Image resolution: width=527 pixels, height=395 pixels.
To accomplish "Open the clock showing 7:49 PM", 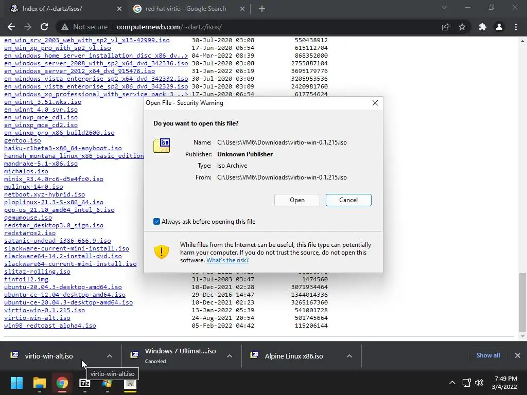I will pyautogui.click(x=504, y=383).
